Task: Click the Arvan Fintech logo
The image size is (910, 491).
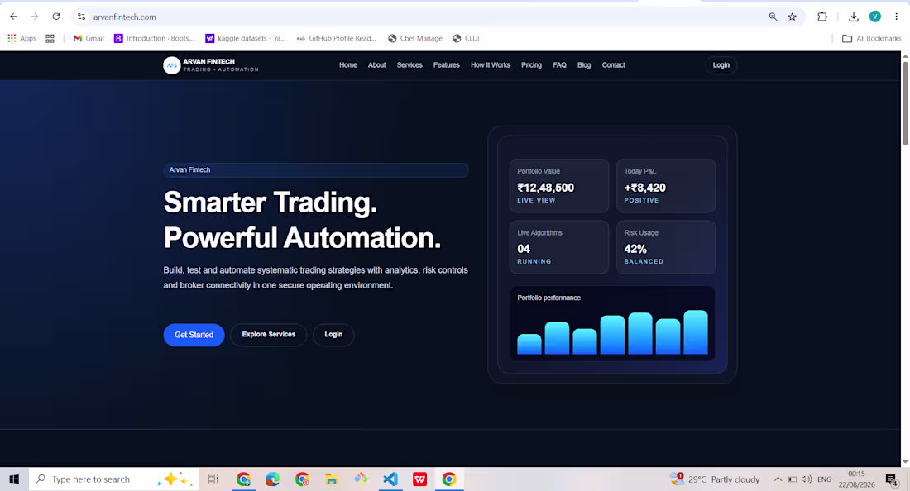Action: click(211, 65)
